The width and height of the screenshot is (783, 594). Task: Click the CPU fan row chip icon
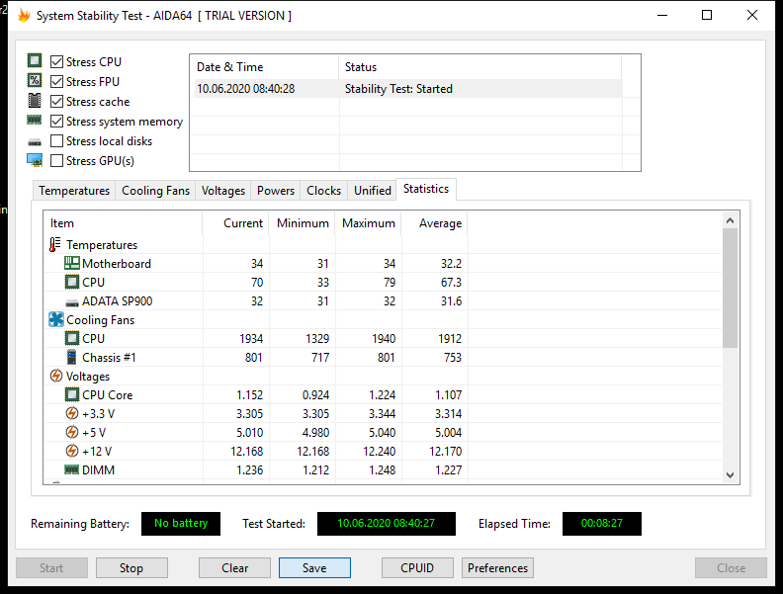(x=72, y=338)
